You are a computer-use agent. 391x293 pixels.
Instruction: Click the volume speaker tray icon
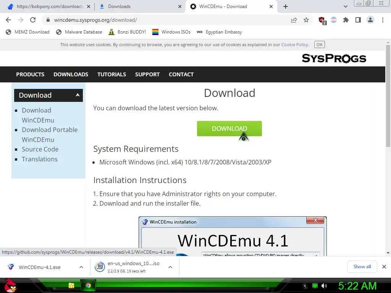tap(324, 286)
